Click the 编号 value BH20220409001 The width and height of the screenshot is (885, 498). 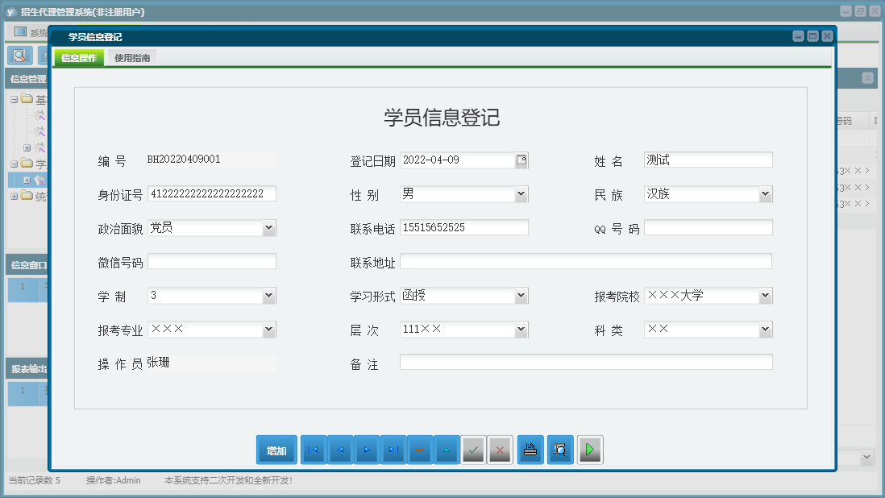(184, 160)
